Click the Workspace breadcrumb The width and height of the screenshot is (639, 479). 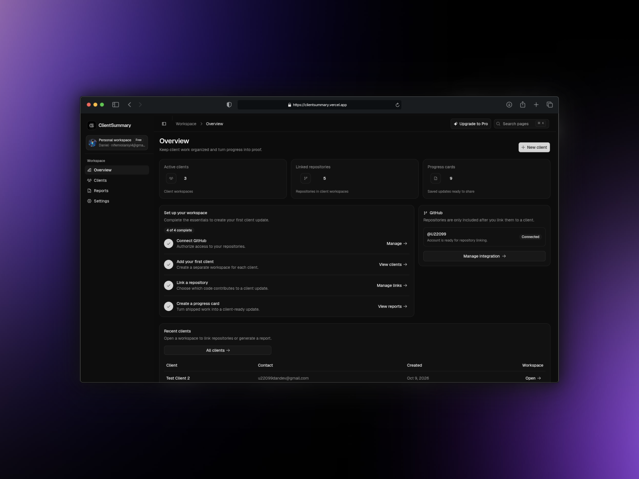tap(186, 124)
